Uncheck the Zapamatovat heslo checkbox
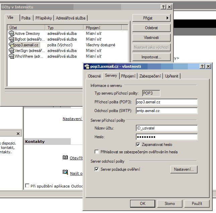This screenshot has height=213, width=216. click(x=138, y=145)
